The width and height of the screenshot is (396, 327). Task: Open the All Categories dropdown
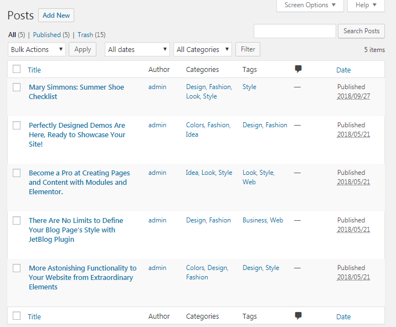point(203,49)
